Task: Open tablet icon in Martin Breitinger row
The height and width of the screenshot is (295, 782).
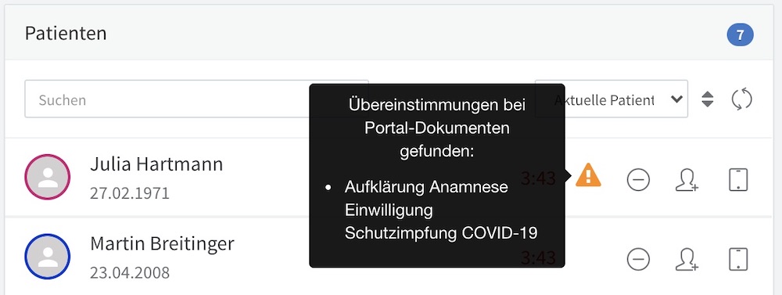Action: pyautogui.click(x=738, y=259)
